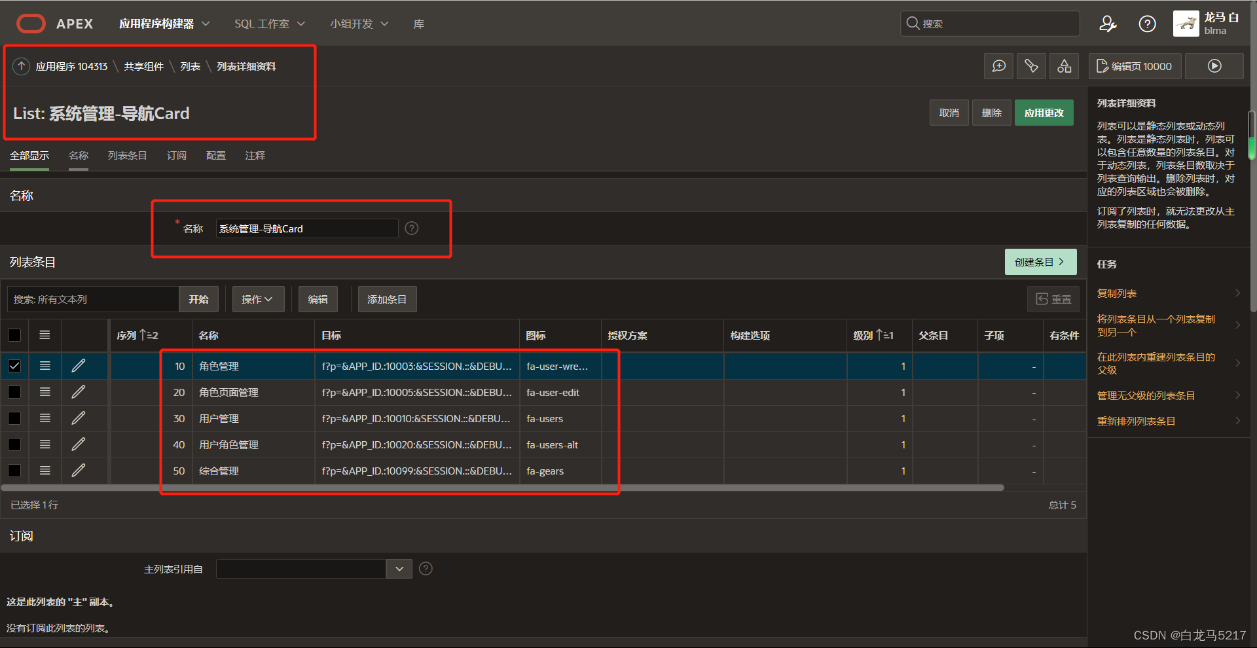The height and width of the screenshot is (648, 1257).
Task: Open the row menu icon for 综合管理
Action: click(45, 471)
